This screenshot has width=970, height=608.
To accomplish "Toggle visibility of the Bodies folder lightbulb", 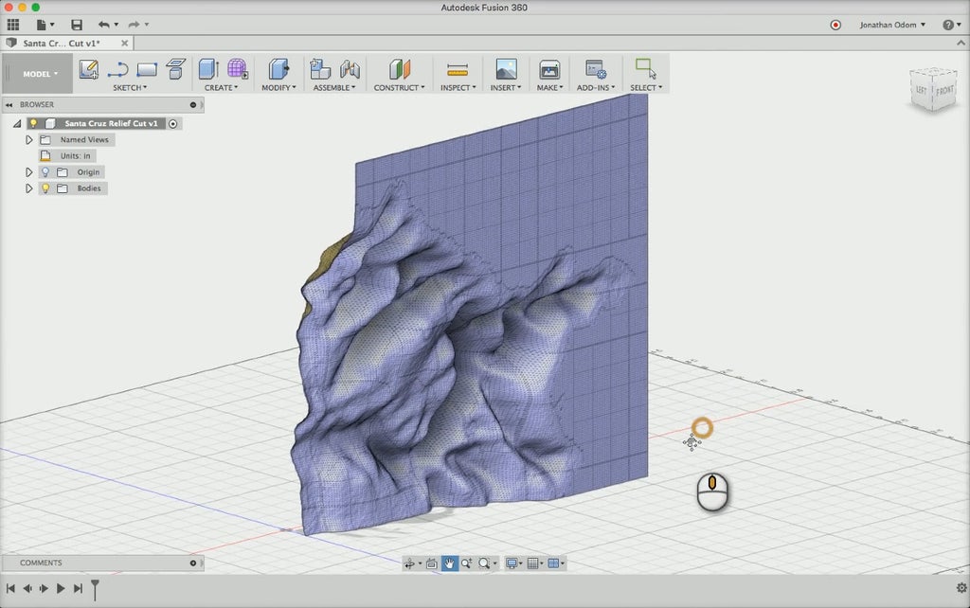I will (x=45, y=188).
